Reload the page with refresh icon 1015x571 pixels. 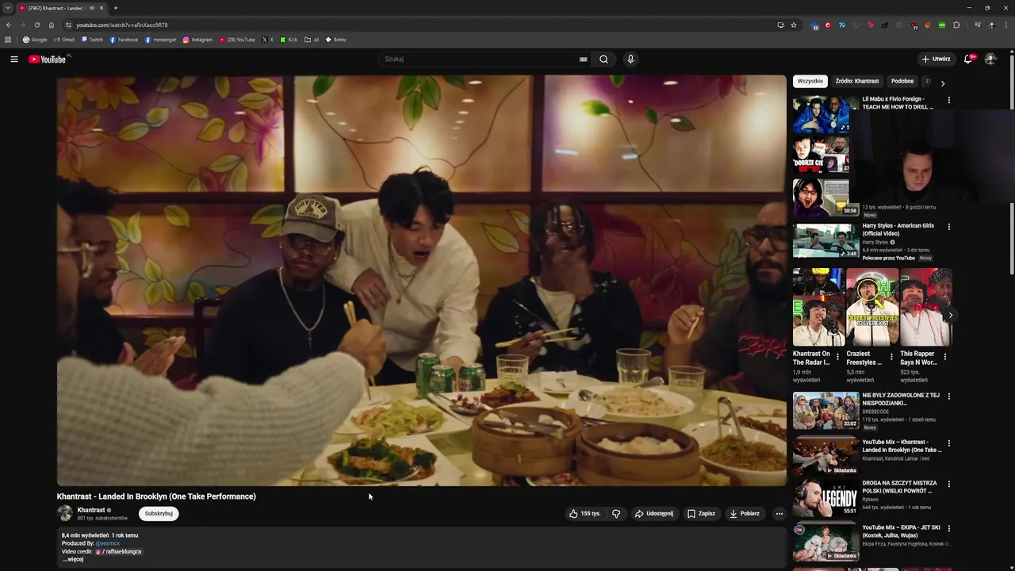(36, 25)
